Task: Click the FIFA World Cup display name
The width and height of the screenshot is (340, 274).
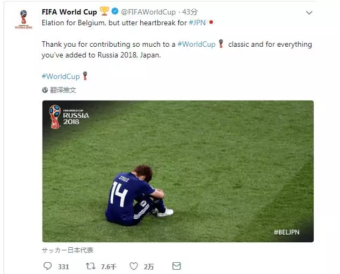Action: point(69,12)
